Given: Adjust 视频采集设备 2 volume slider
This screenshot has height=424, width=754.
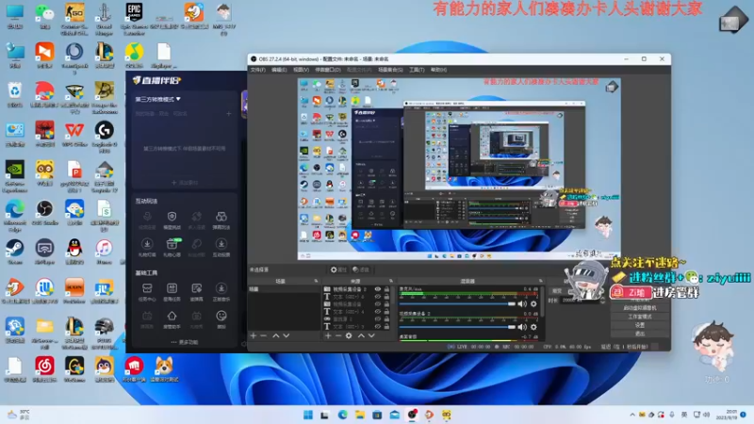Looking at the screenshot, I should click(x=457, y=327).
